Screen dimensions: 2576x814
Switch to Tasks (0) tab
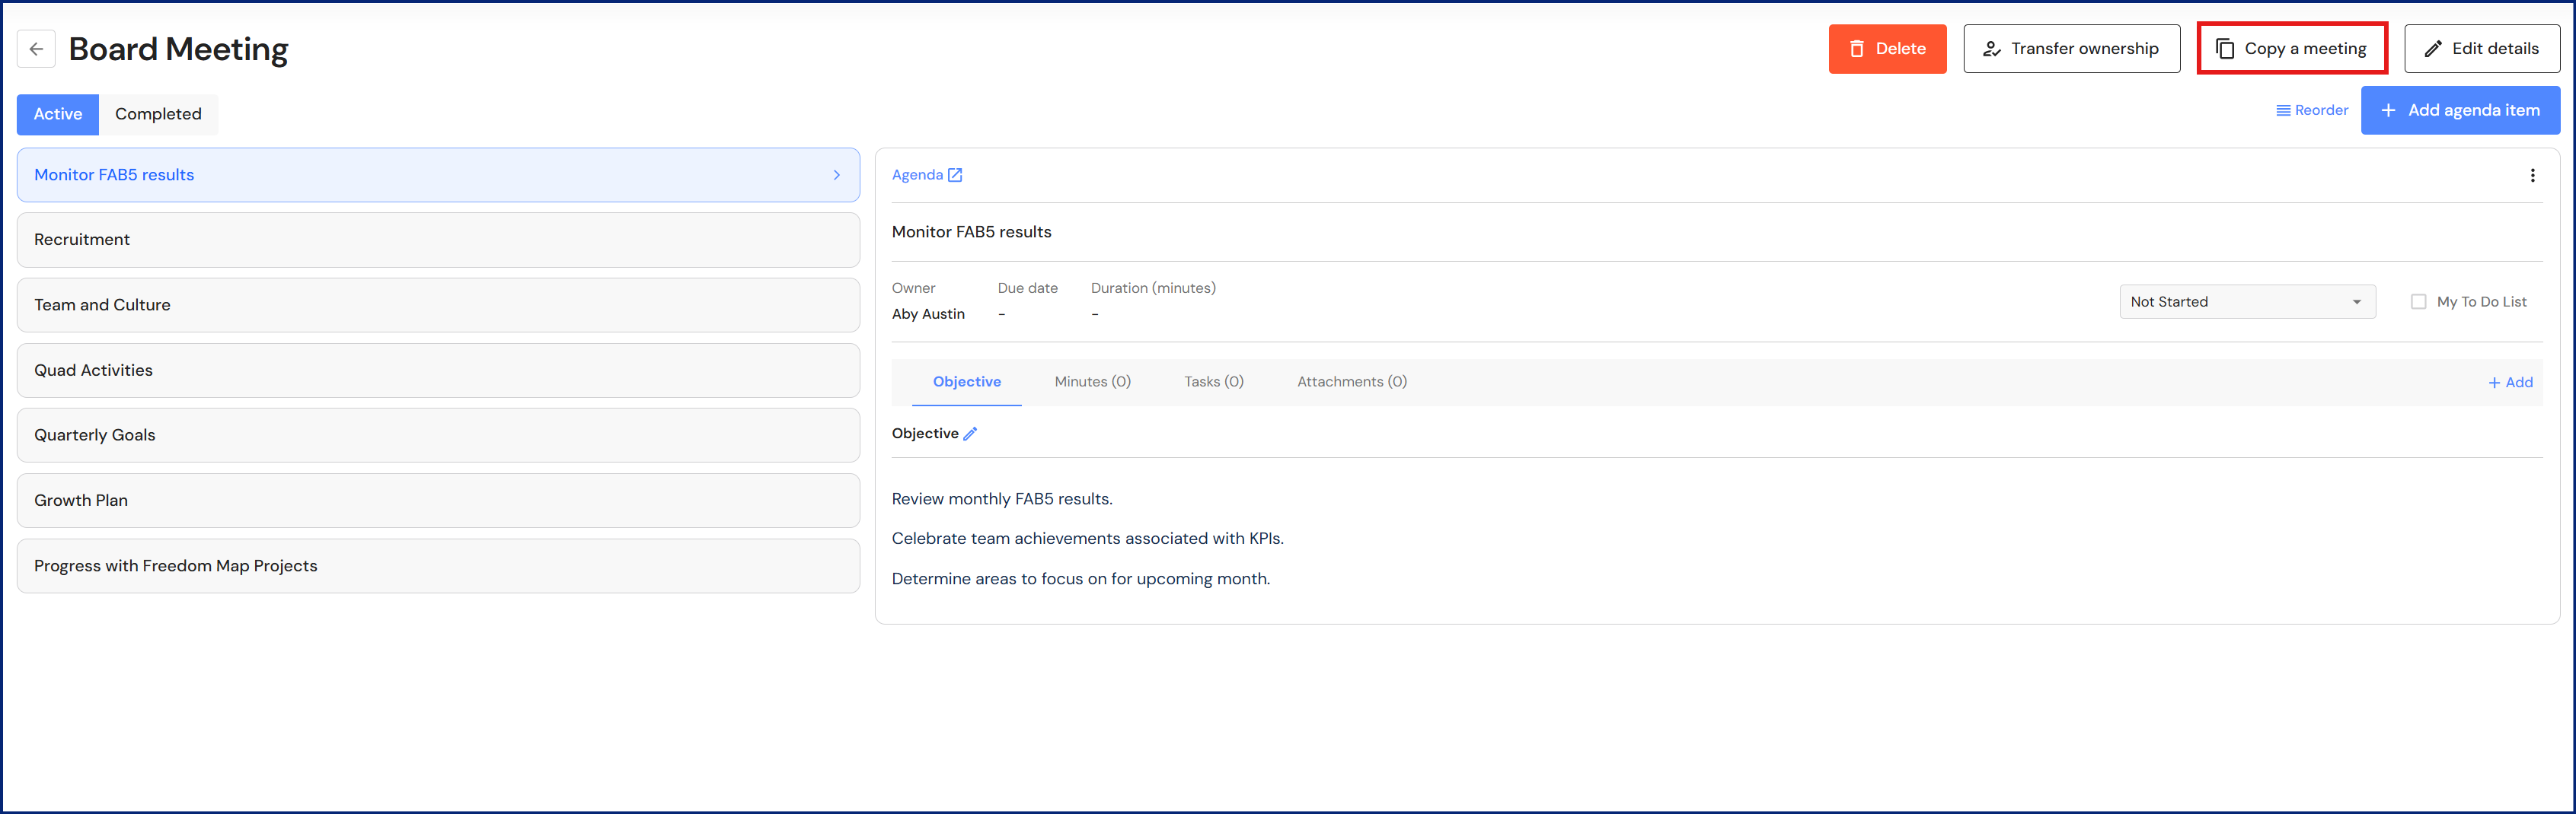coord(1213,382)
